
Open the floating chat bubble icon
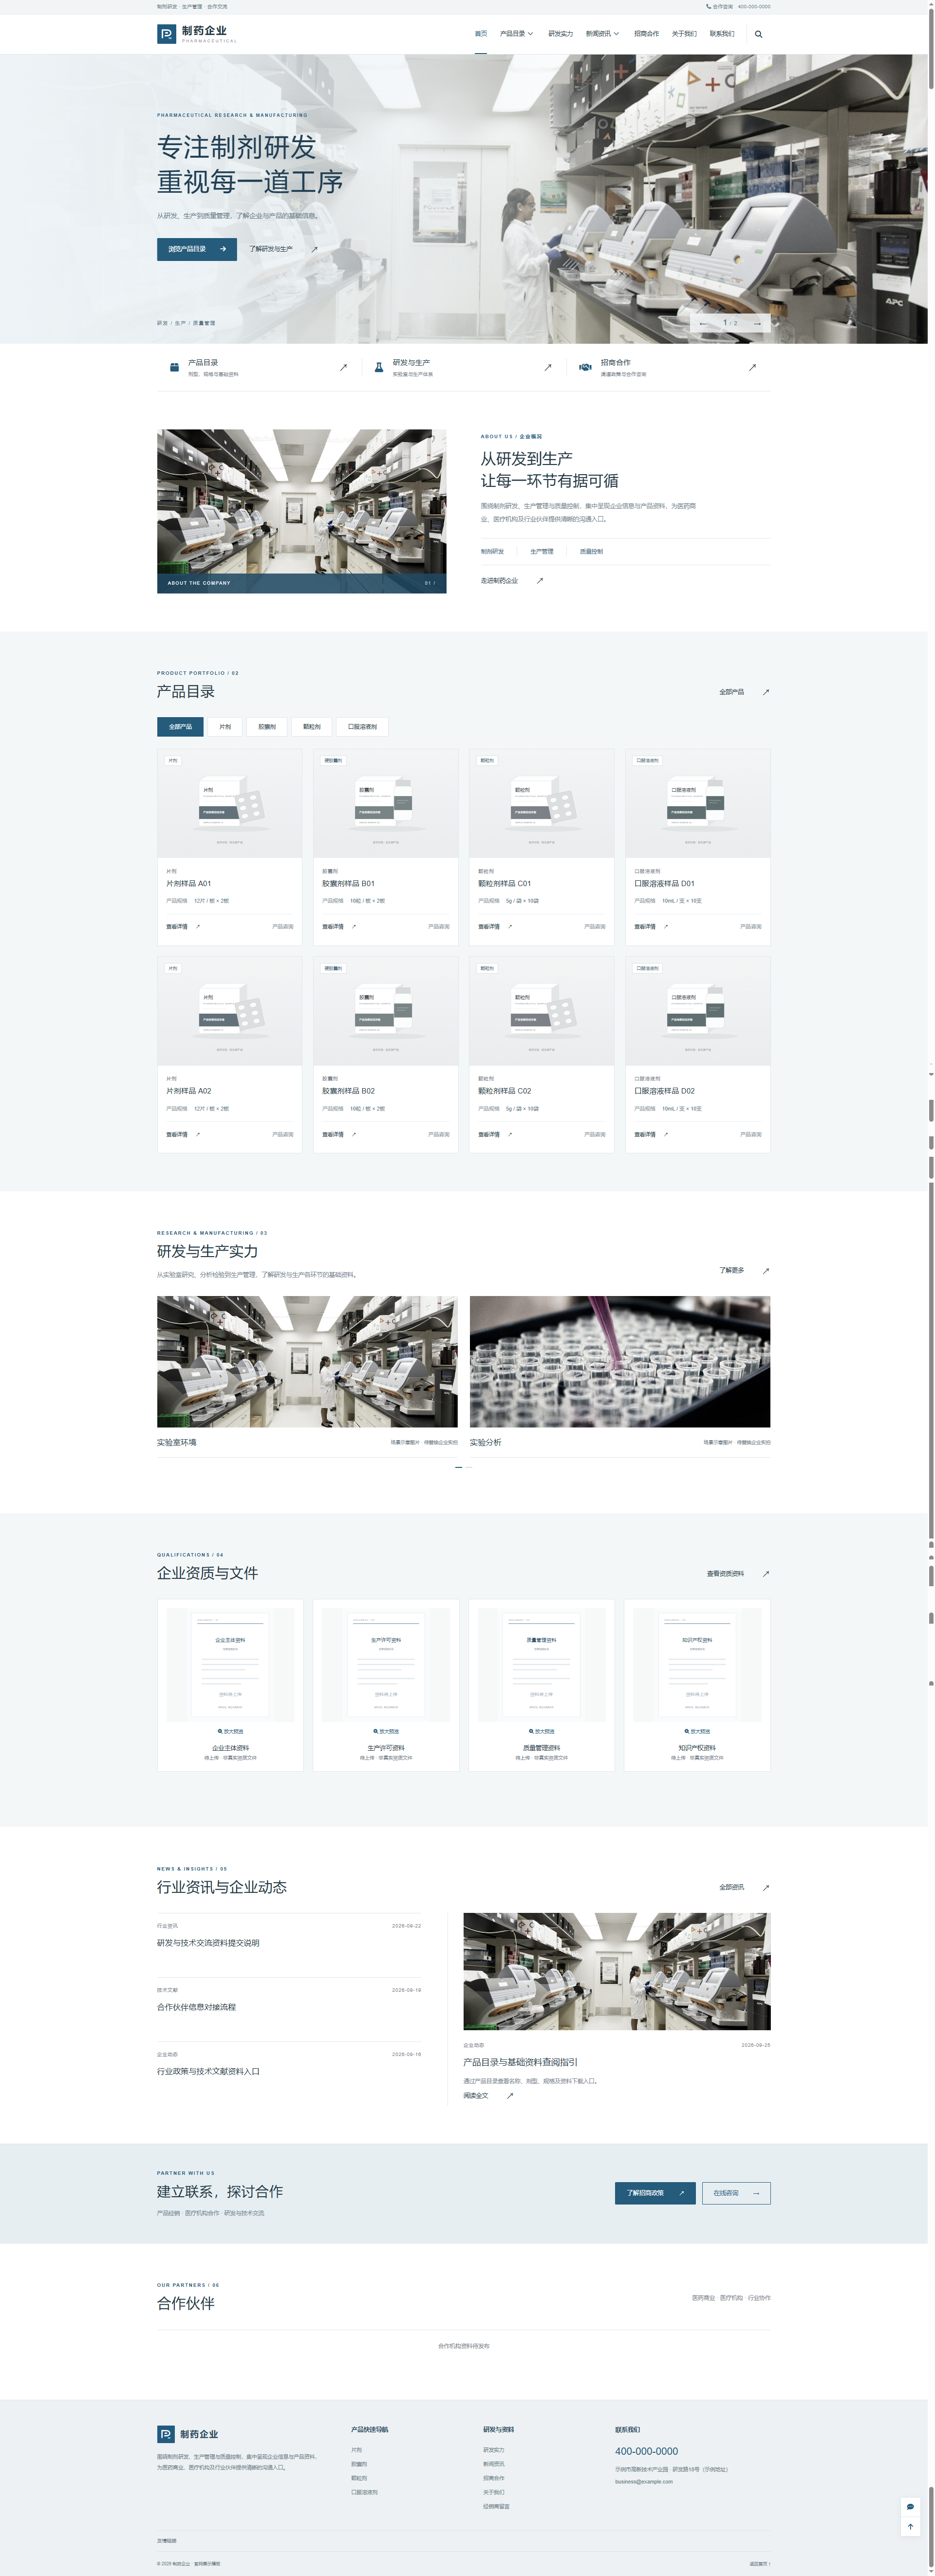(910, 2506)
